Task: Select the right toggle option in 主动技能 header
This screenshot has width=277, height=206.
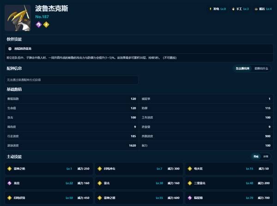Action: pyautogui.click(x=266, y=157)
